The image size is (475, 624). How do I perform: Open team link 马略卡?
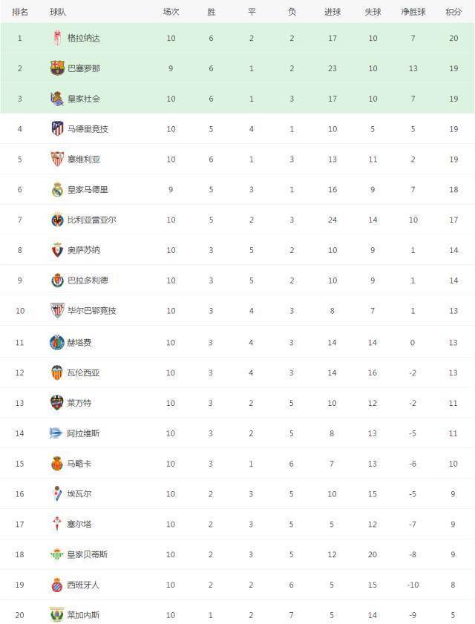(79, 464)
